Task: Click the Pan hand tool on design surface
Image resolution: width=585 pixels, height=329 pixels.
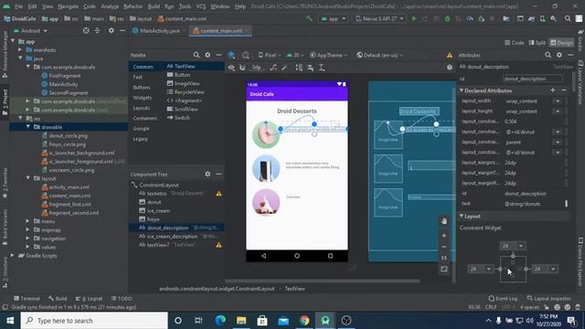Action: click(444, 221)
